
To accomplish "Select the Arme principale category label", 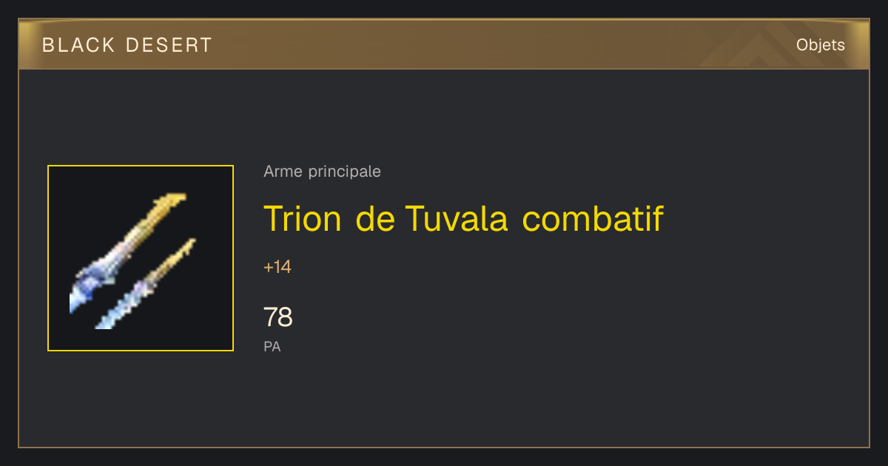I will pos(322,172).
